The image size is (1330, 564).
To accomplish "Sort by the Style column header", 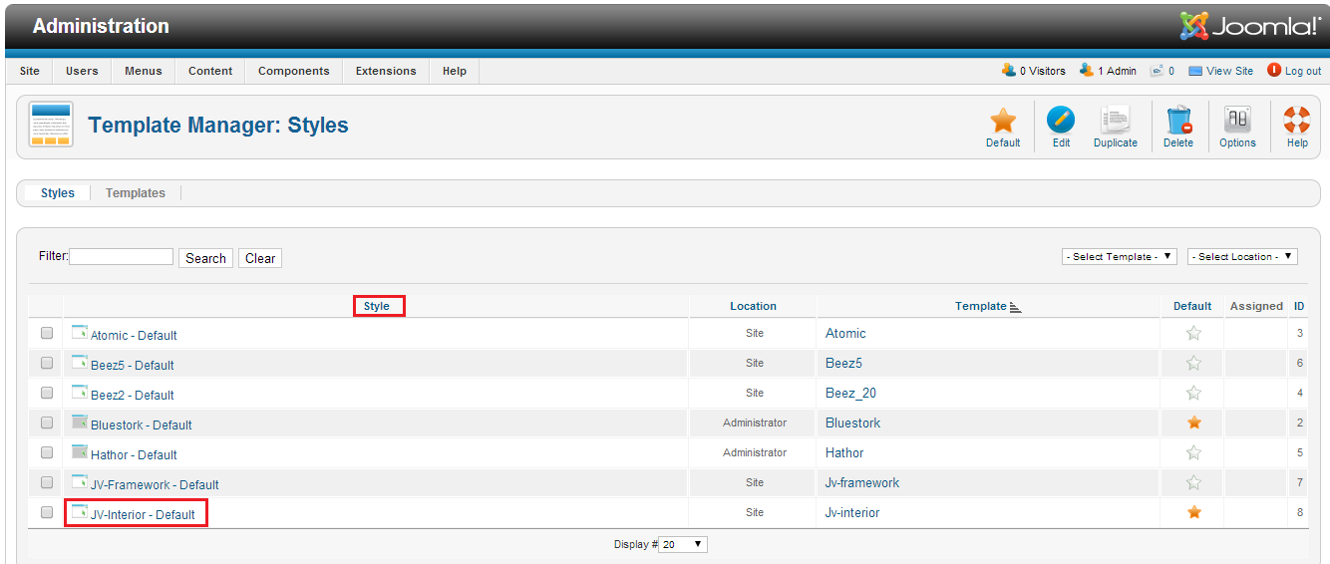I will point(377,306).
